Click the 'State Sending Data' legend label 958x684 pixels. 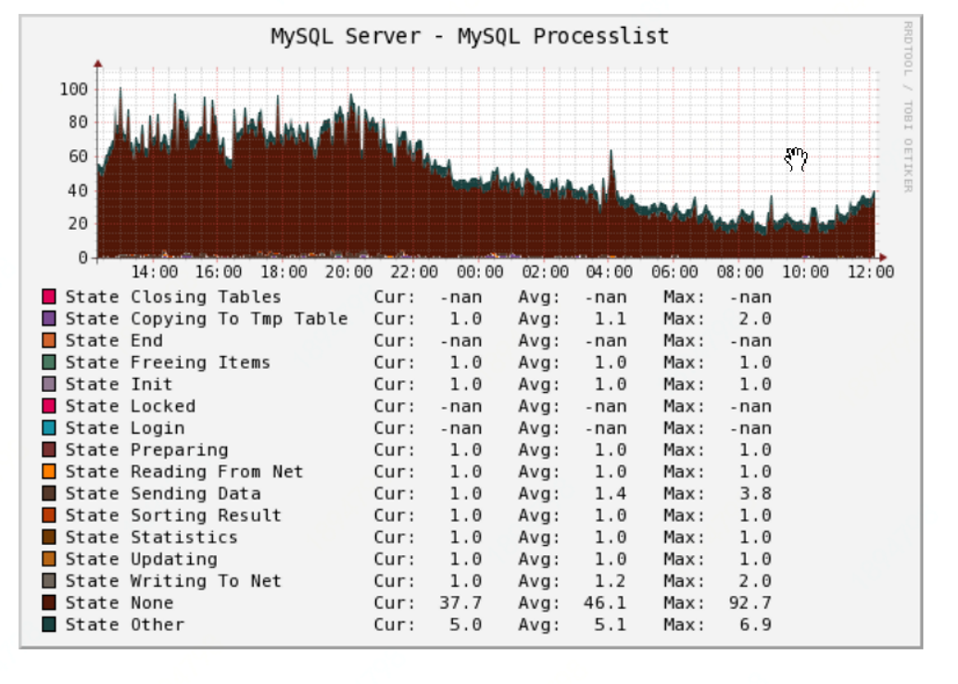[163, 494]
